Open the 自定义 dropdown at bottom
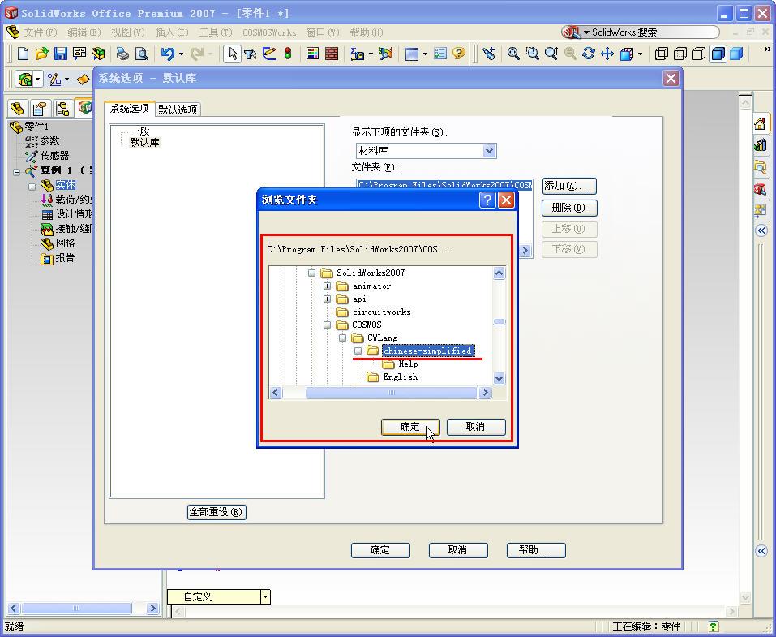This screenshot has width=776, height=637. tap(265, 597)
